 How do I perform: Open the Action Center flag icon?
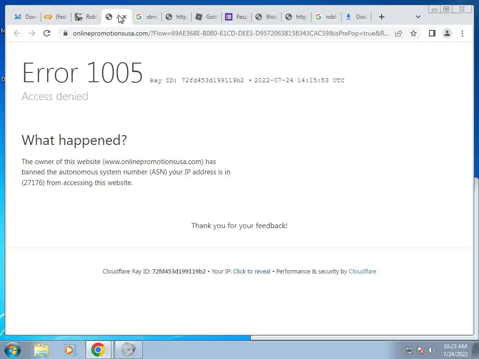coord(421,350)
